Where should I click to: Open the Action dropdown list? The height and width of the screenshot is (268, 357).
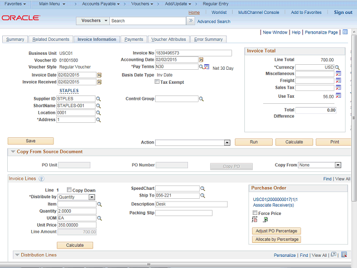(x=226, y=142)
